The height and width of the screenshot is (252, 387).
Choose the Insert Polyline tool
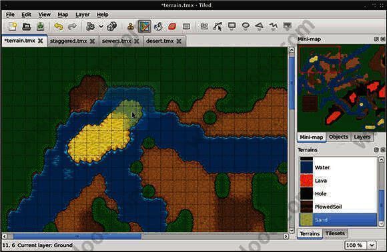click(273, 26)
